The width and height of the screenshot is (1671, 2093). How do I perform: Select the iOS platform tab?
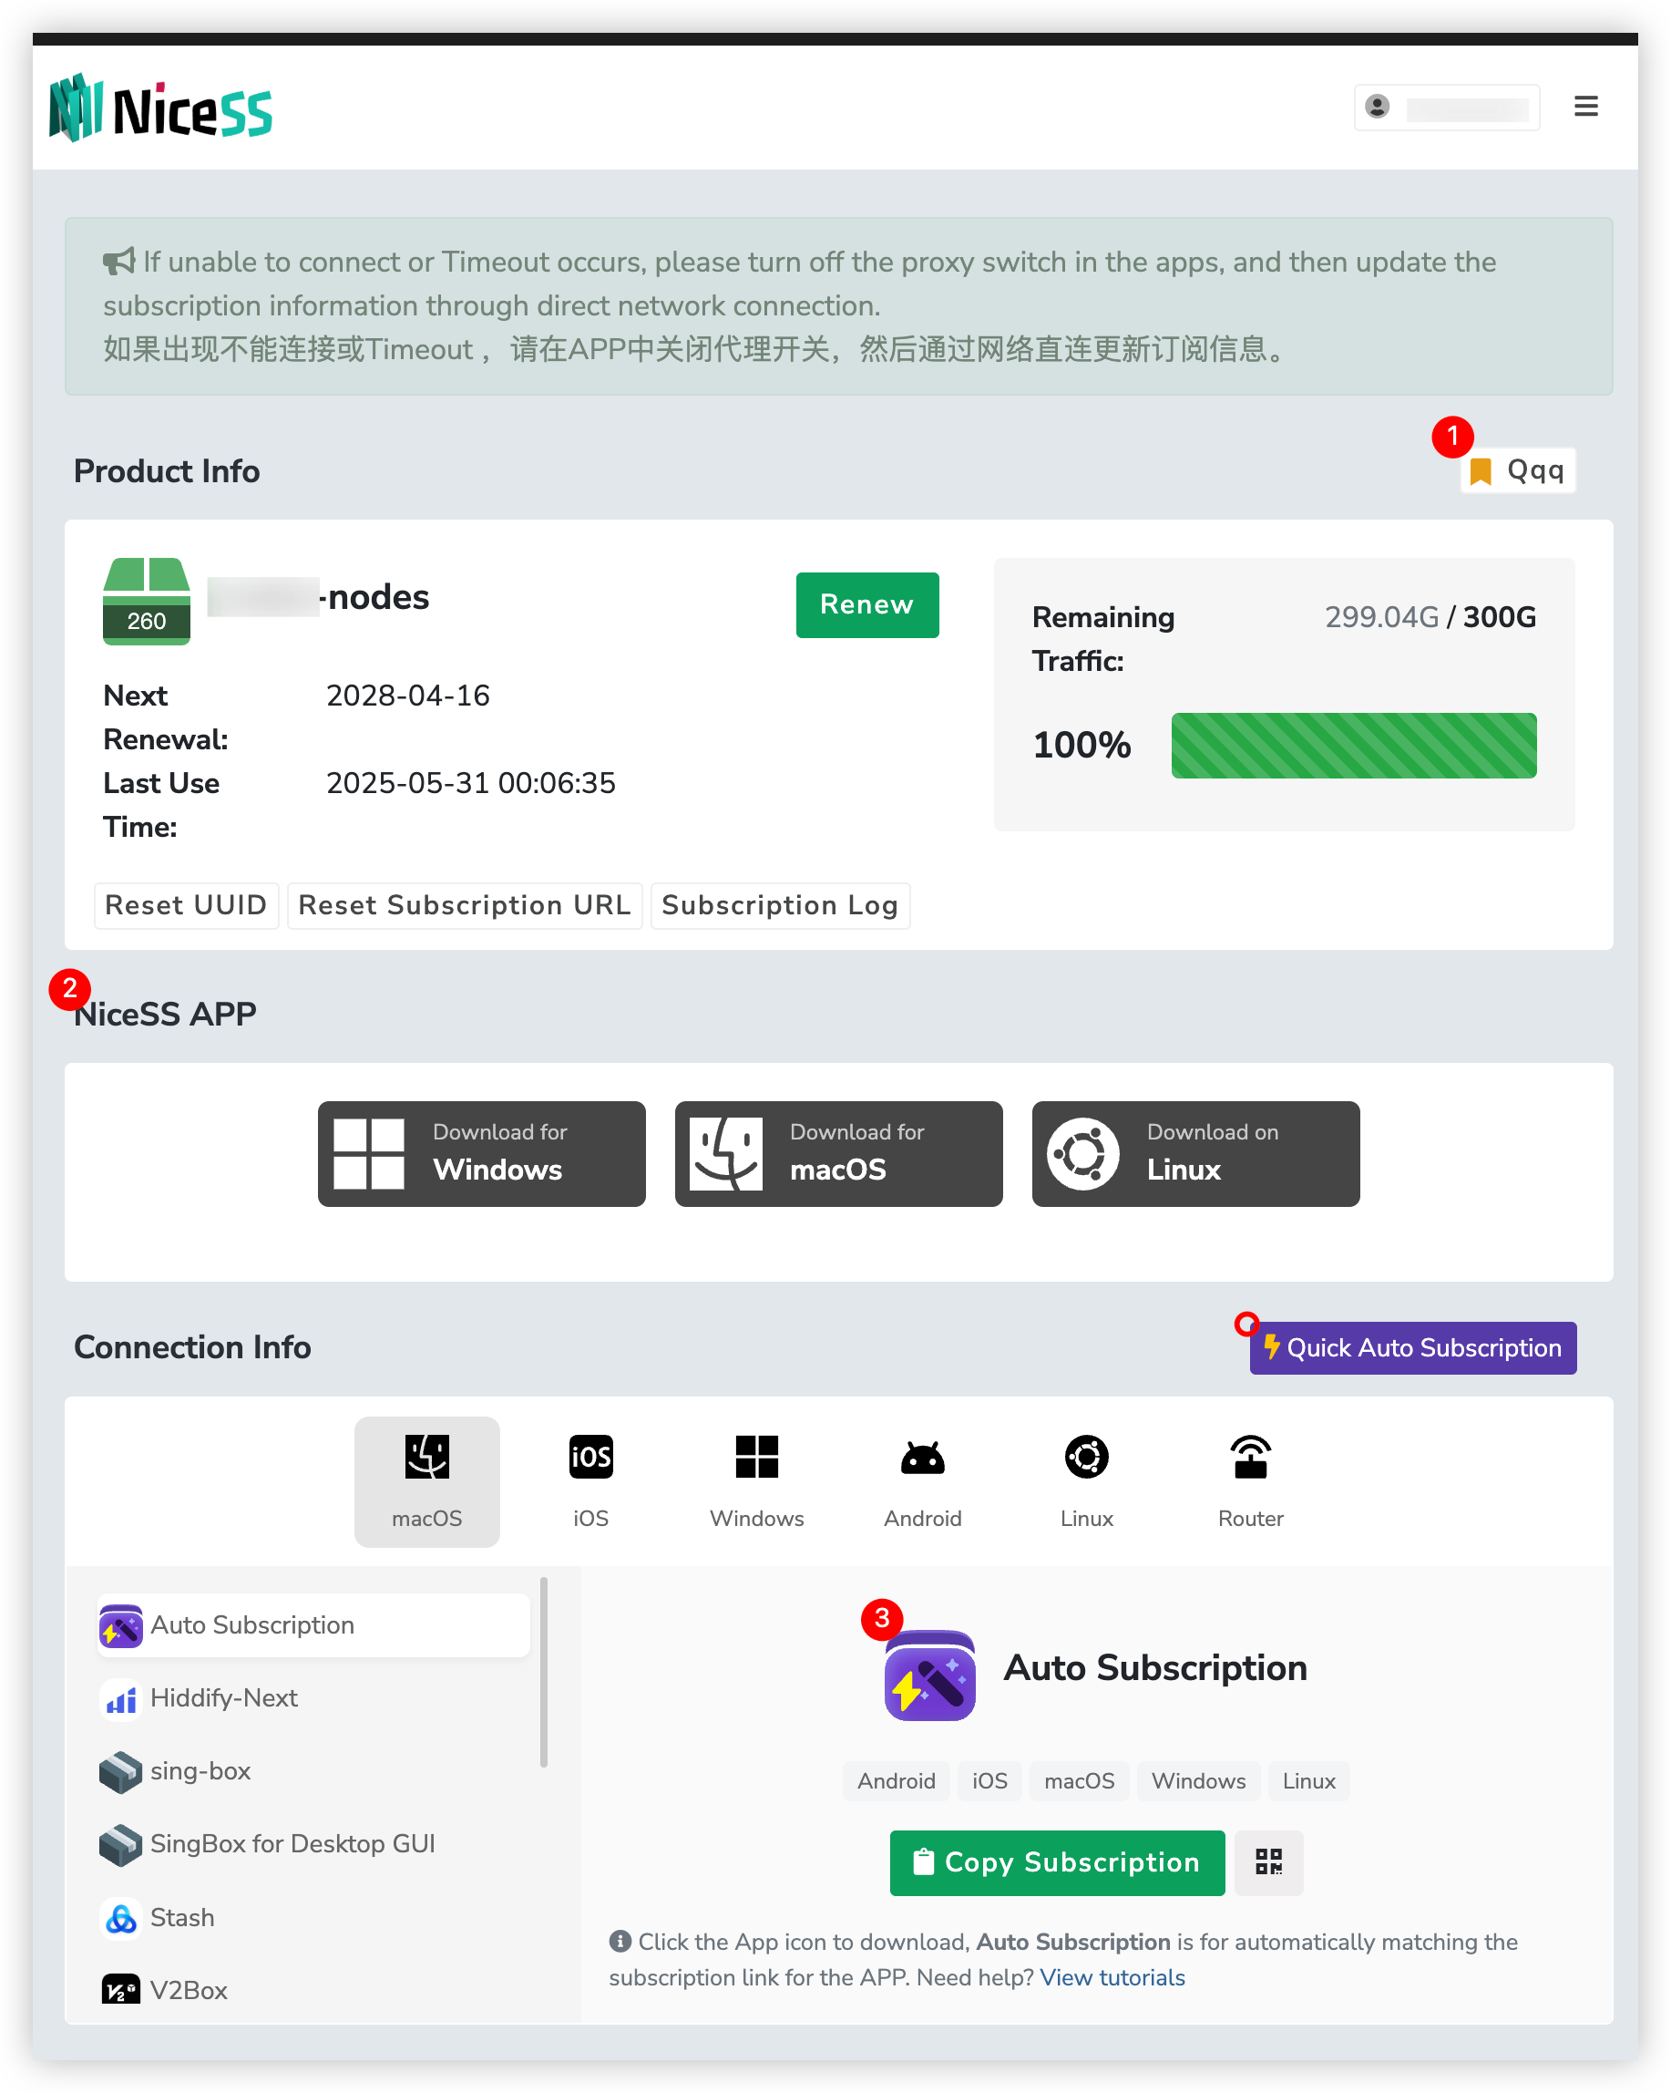tap(591, 1481)
